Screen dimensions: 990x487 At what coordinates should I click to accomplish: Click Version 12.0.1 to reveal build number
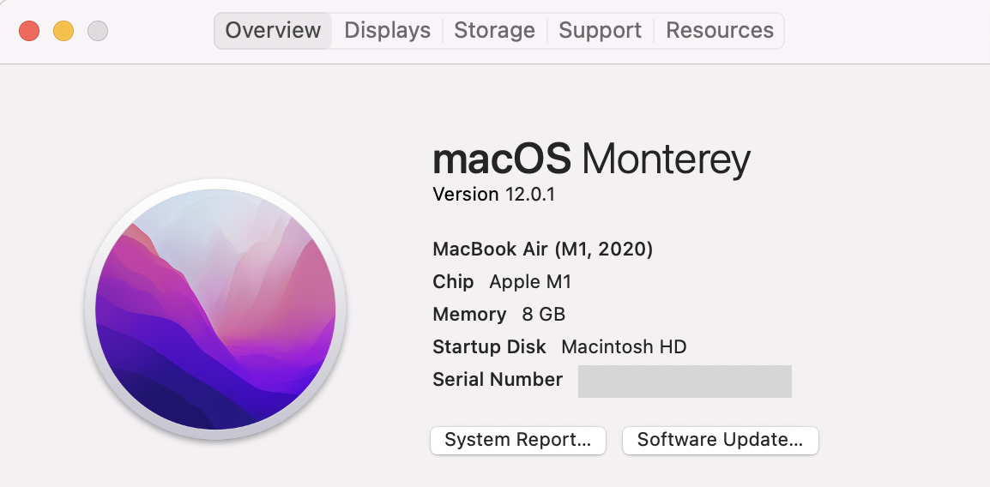494,195
